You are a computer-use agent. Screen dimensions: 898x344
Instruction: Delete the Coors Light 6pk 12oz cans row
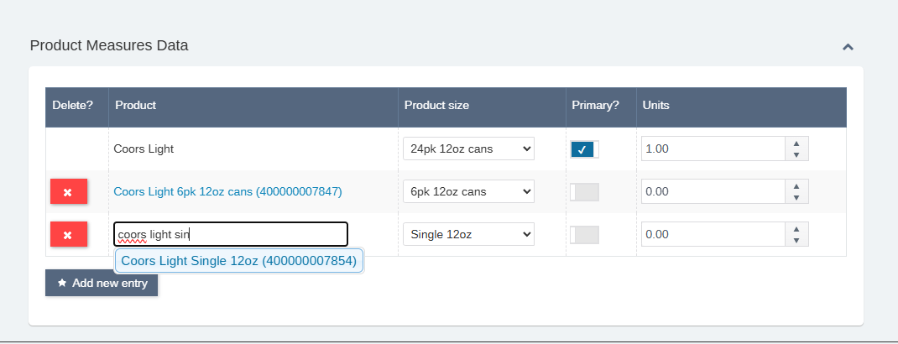point(69,191)
